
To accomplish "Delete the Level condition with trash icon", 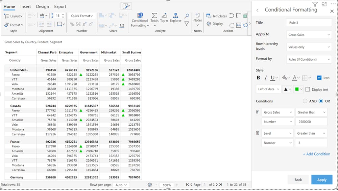I will [258, 133].
